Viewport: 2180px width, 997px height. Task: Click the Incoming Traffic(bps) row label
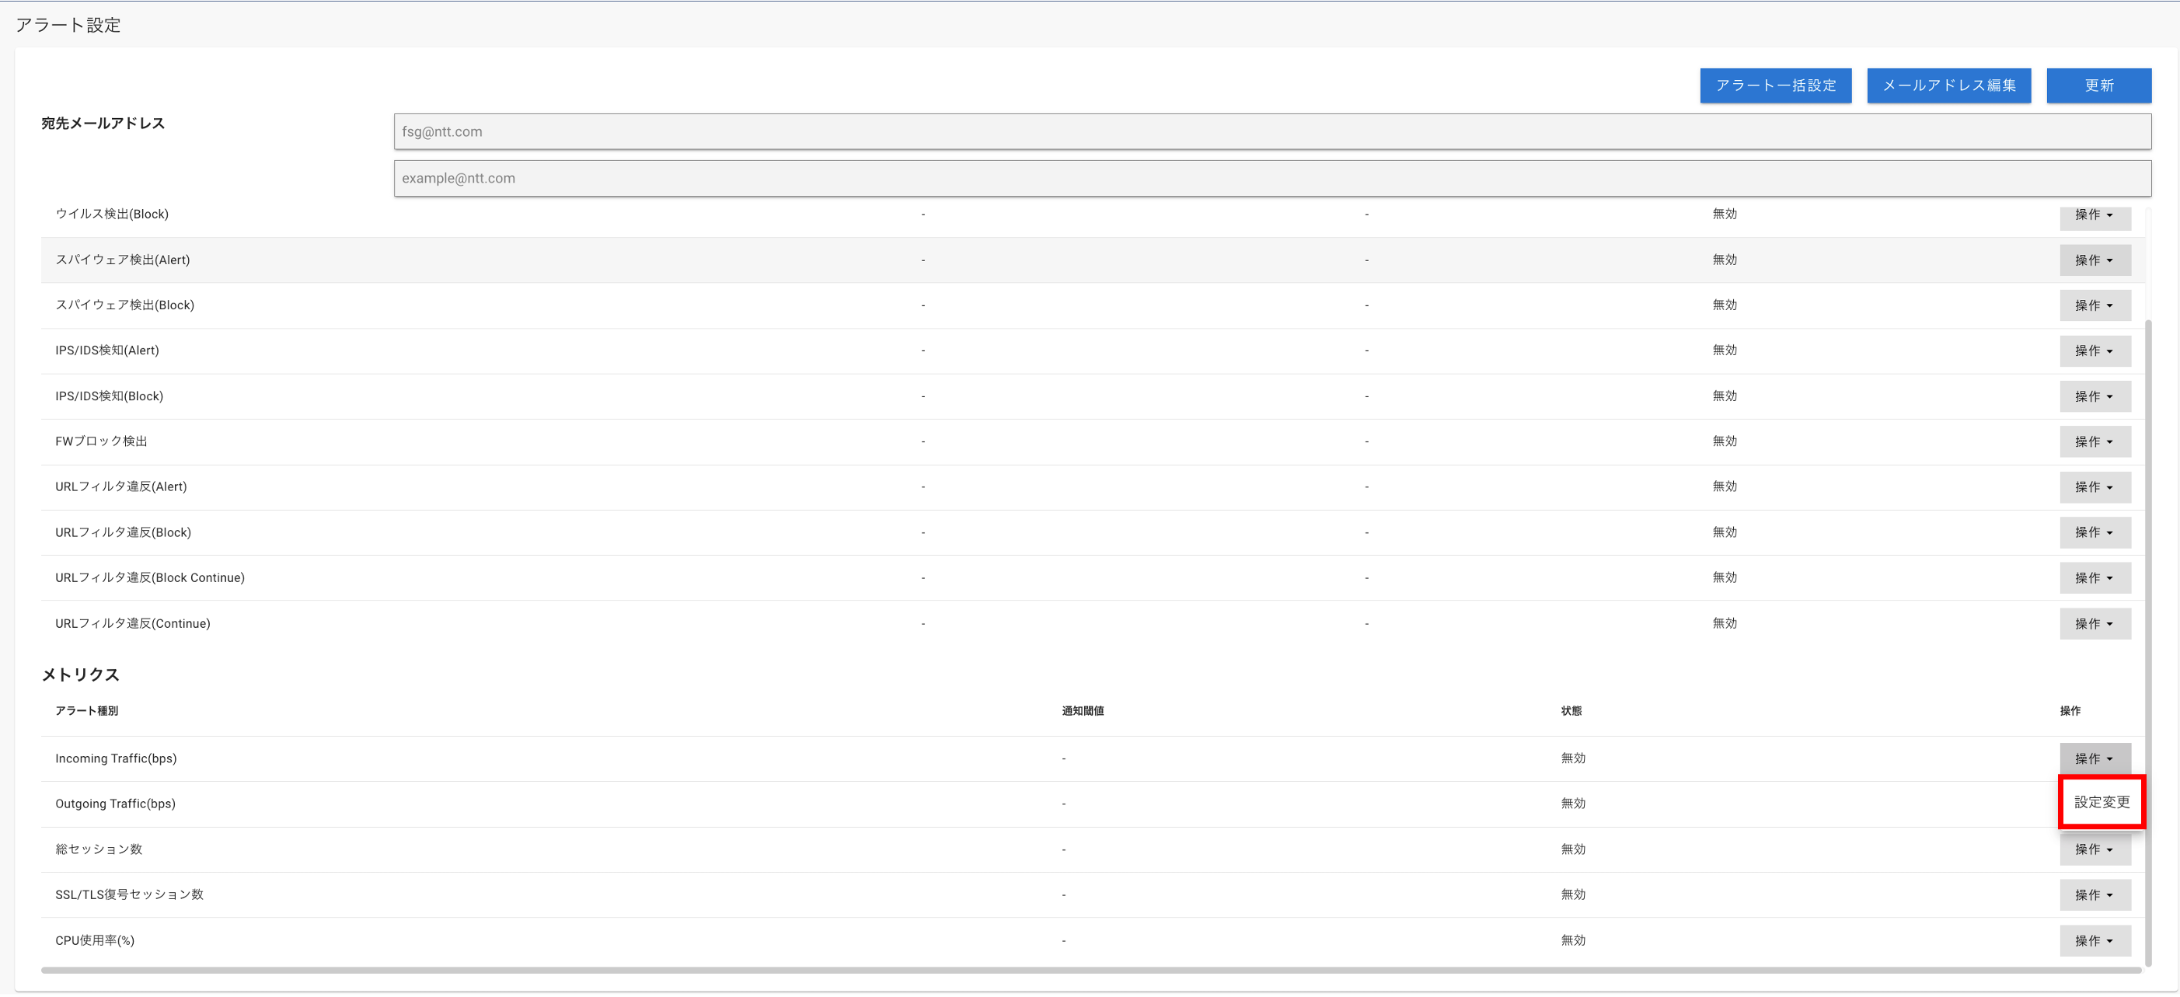point(116,758)
